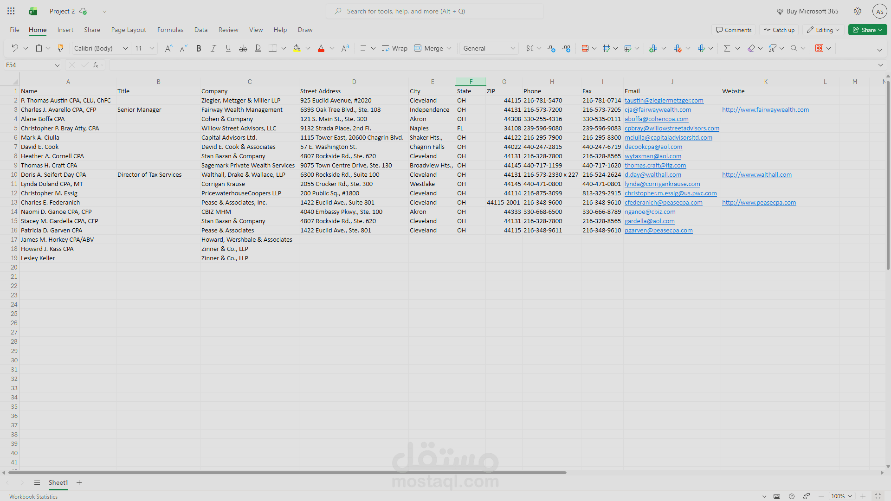Toggle Wrap text option
Screen dimensions: 891x501
click(394, 48)
